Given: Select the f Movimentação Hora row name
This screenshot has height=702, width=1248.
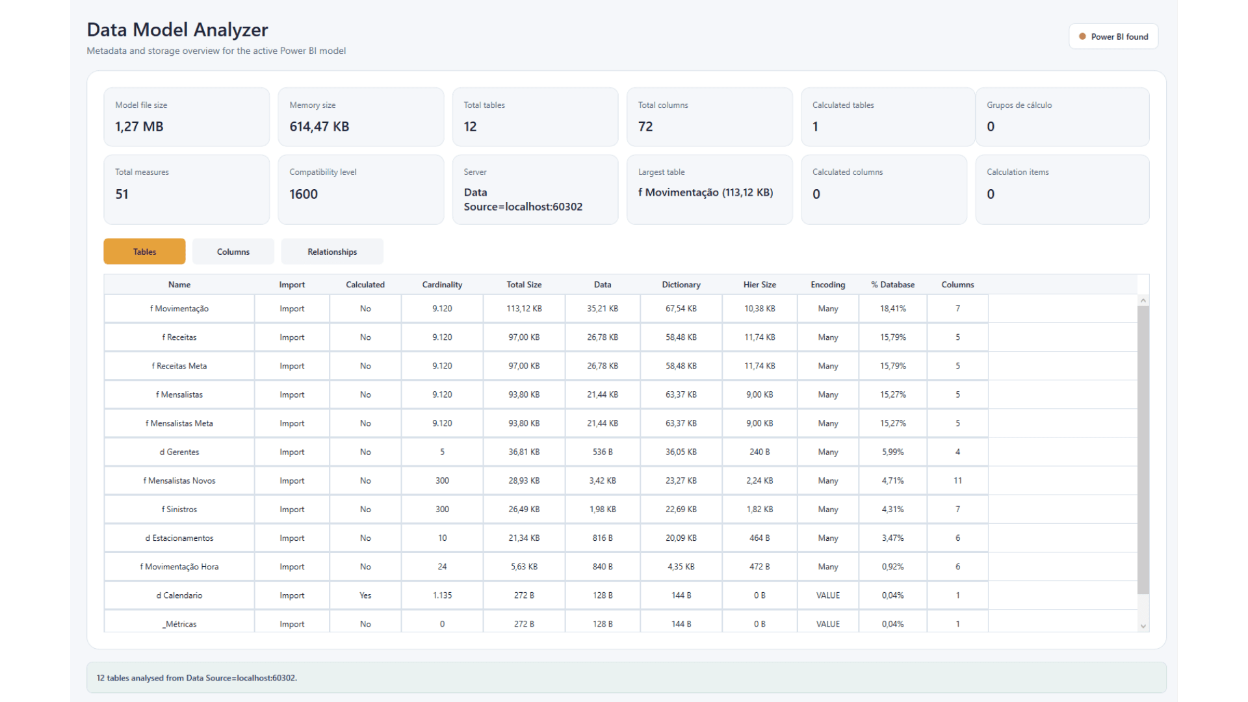Looking at the screenshot, I should 179,566.
